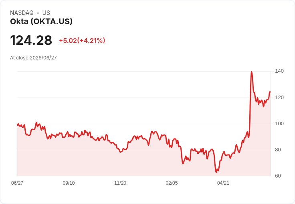295x204 pixels.
Task: Click the Okta (OKTA.US) stock title
Action: click(41, 21)
